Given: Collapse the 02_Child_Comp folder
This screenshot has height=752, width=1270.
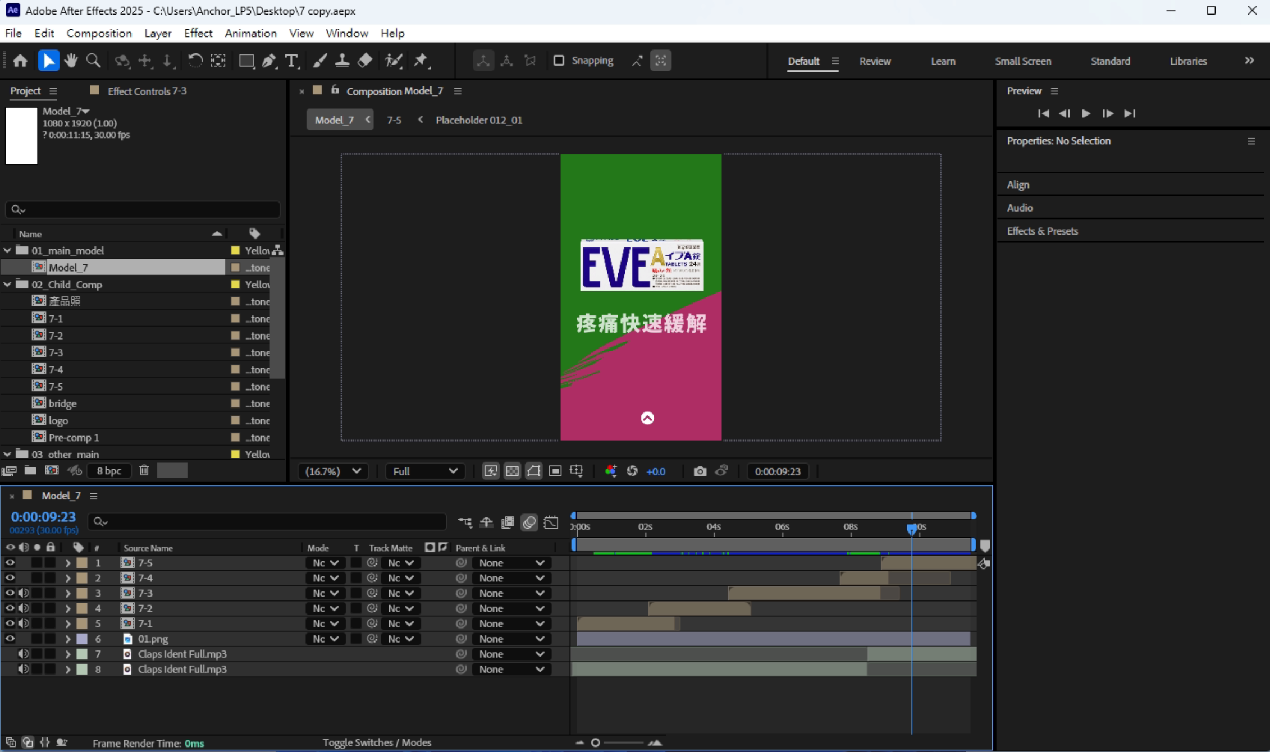Looking at the screenshot, I should (7, 285).
